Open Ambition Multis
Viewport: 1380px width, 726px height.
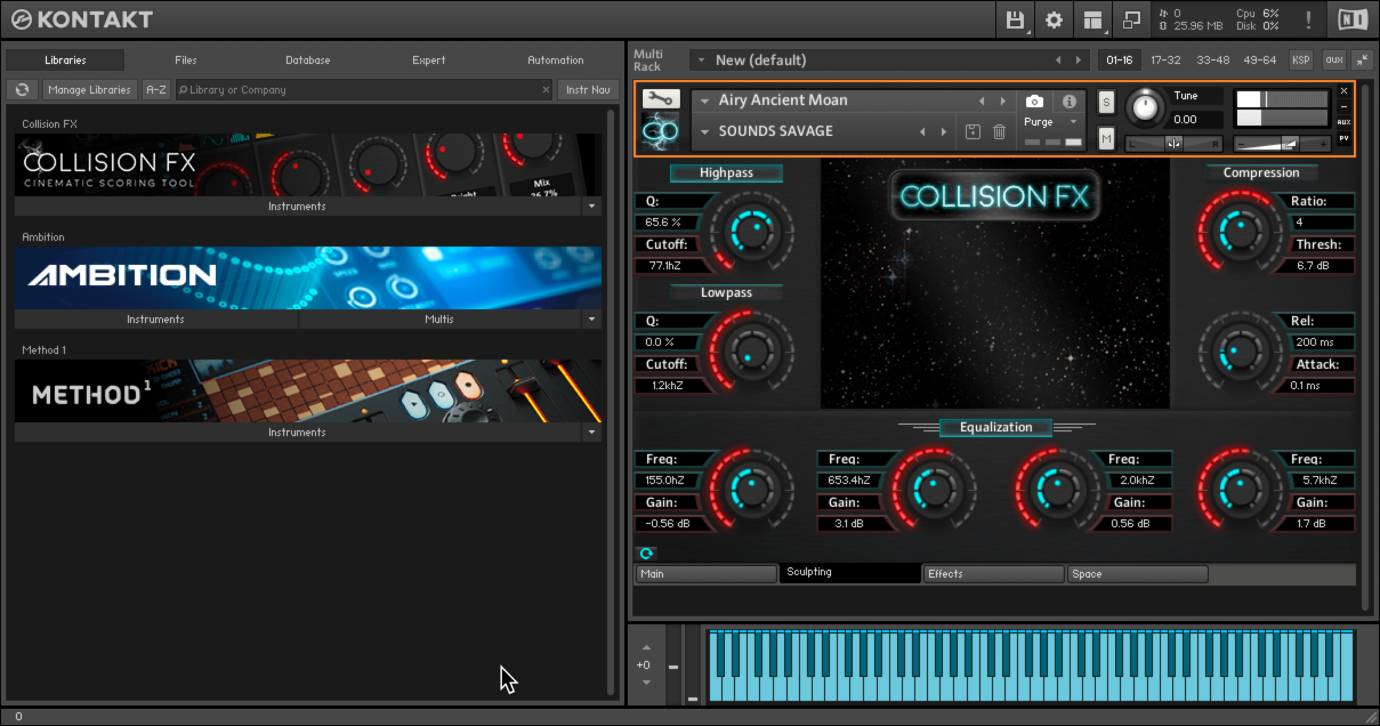[439, 319]
